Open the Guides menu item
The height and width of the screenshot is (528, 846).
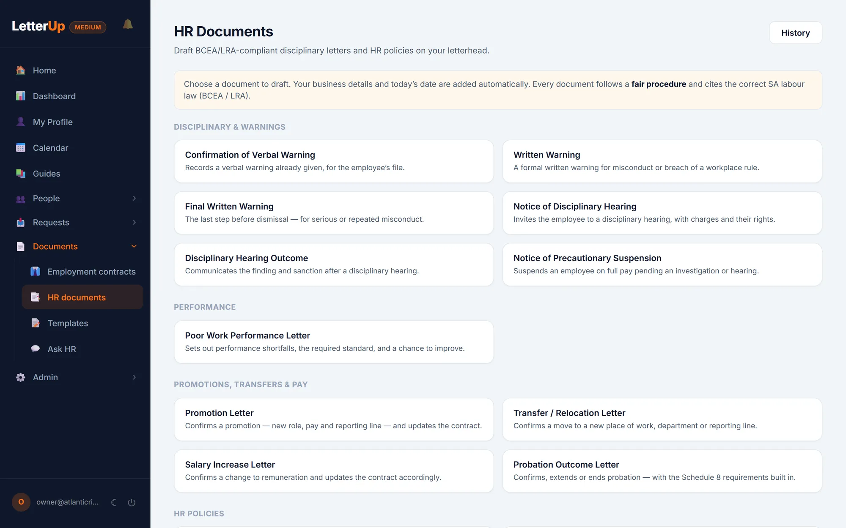(75, 173)
